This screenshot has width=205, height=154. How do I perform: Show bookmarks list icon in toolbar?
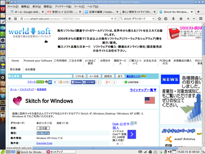pos(166,19)
